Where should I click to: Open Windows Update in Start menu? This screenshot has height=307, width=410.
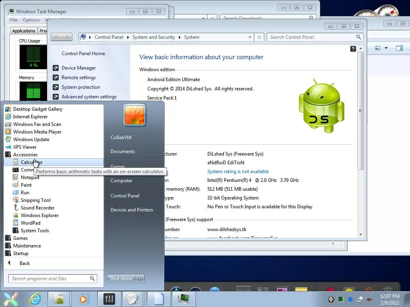point(31,140)
